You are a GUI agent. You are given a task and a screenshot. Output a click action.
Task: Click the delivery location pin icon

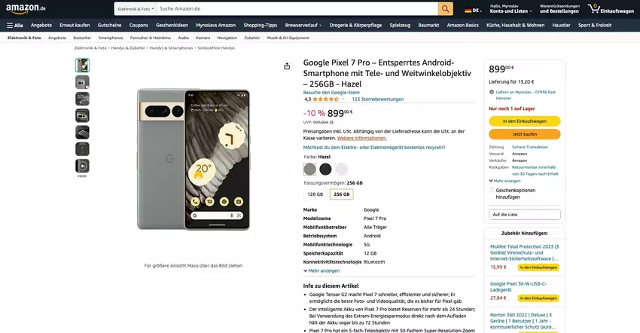click(492, 93)
